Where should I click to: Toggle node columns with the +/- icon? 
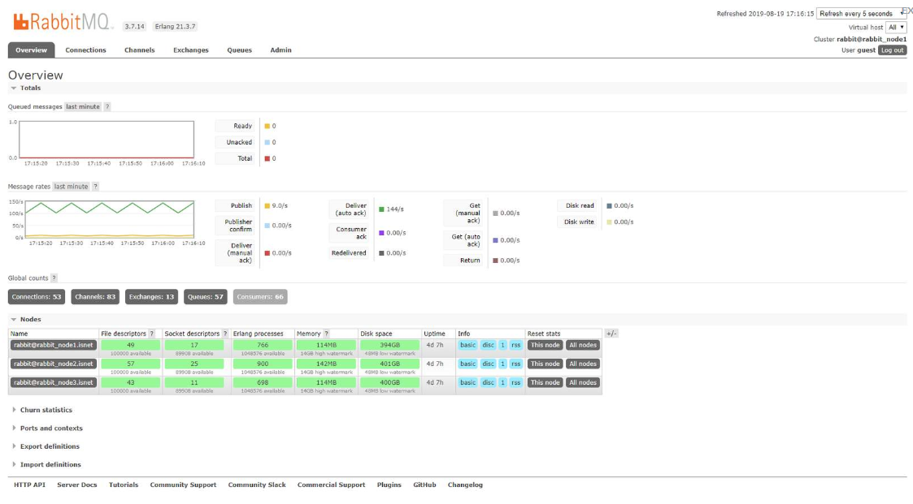pos(611,334)
